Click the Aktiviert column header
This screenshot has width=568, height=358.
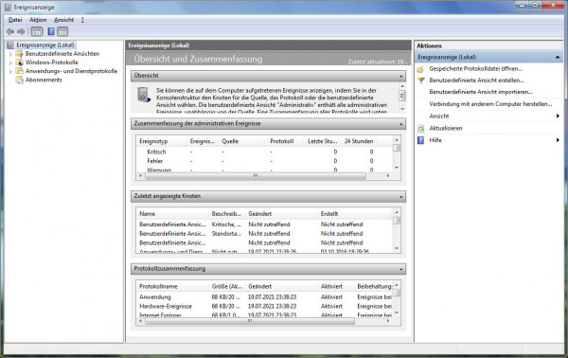tap(336, 286)
